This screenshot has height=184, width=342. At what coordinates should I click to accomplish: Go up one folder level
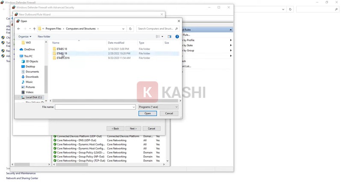click(x=34, y=29)
